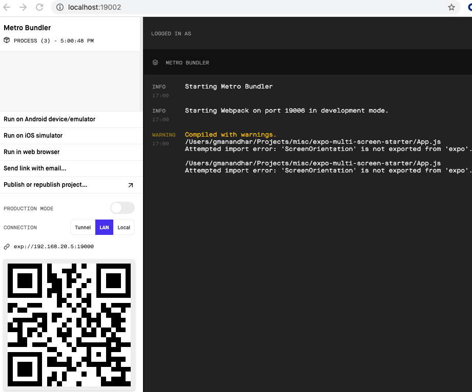Click the link icon before exp:// address

point(6,246)
